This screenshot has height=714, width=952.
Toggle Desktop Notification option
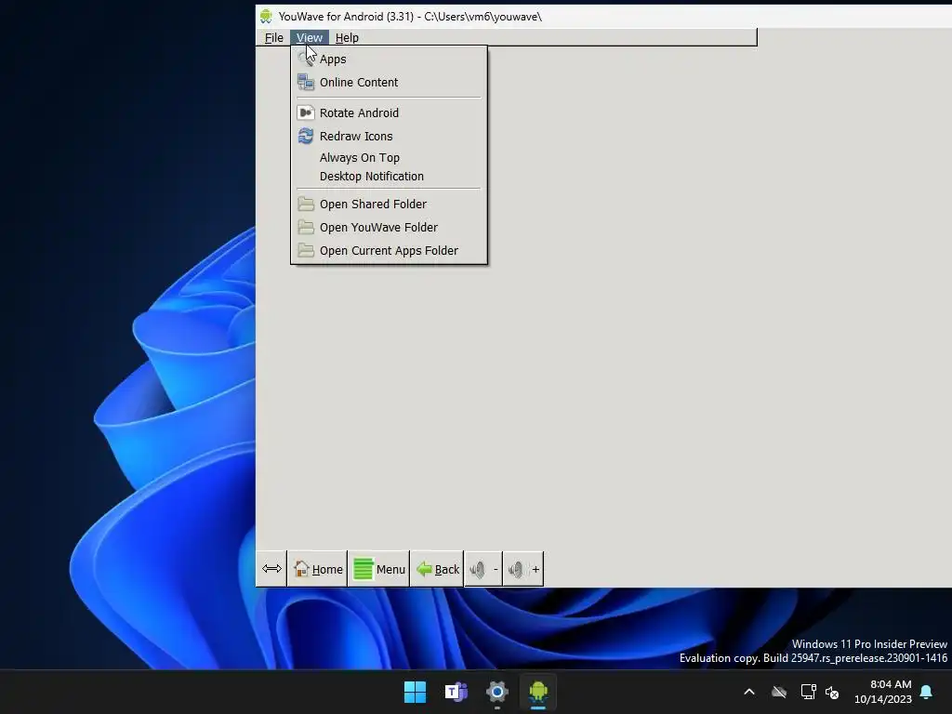389,176
